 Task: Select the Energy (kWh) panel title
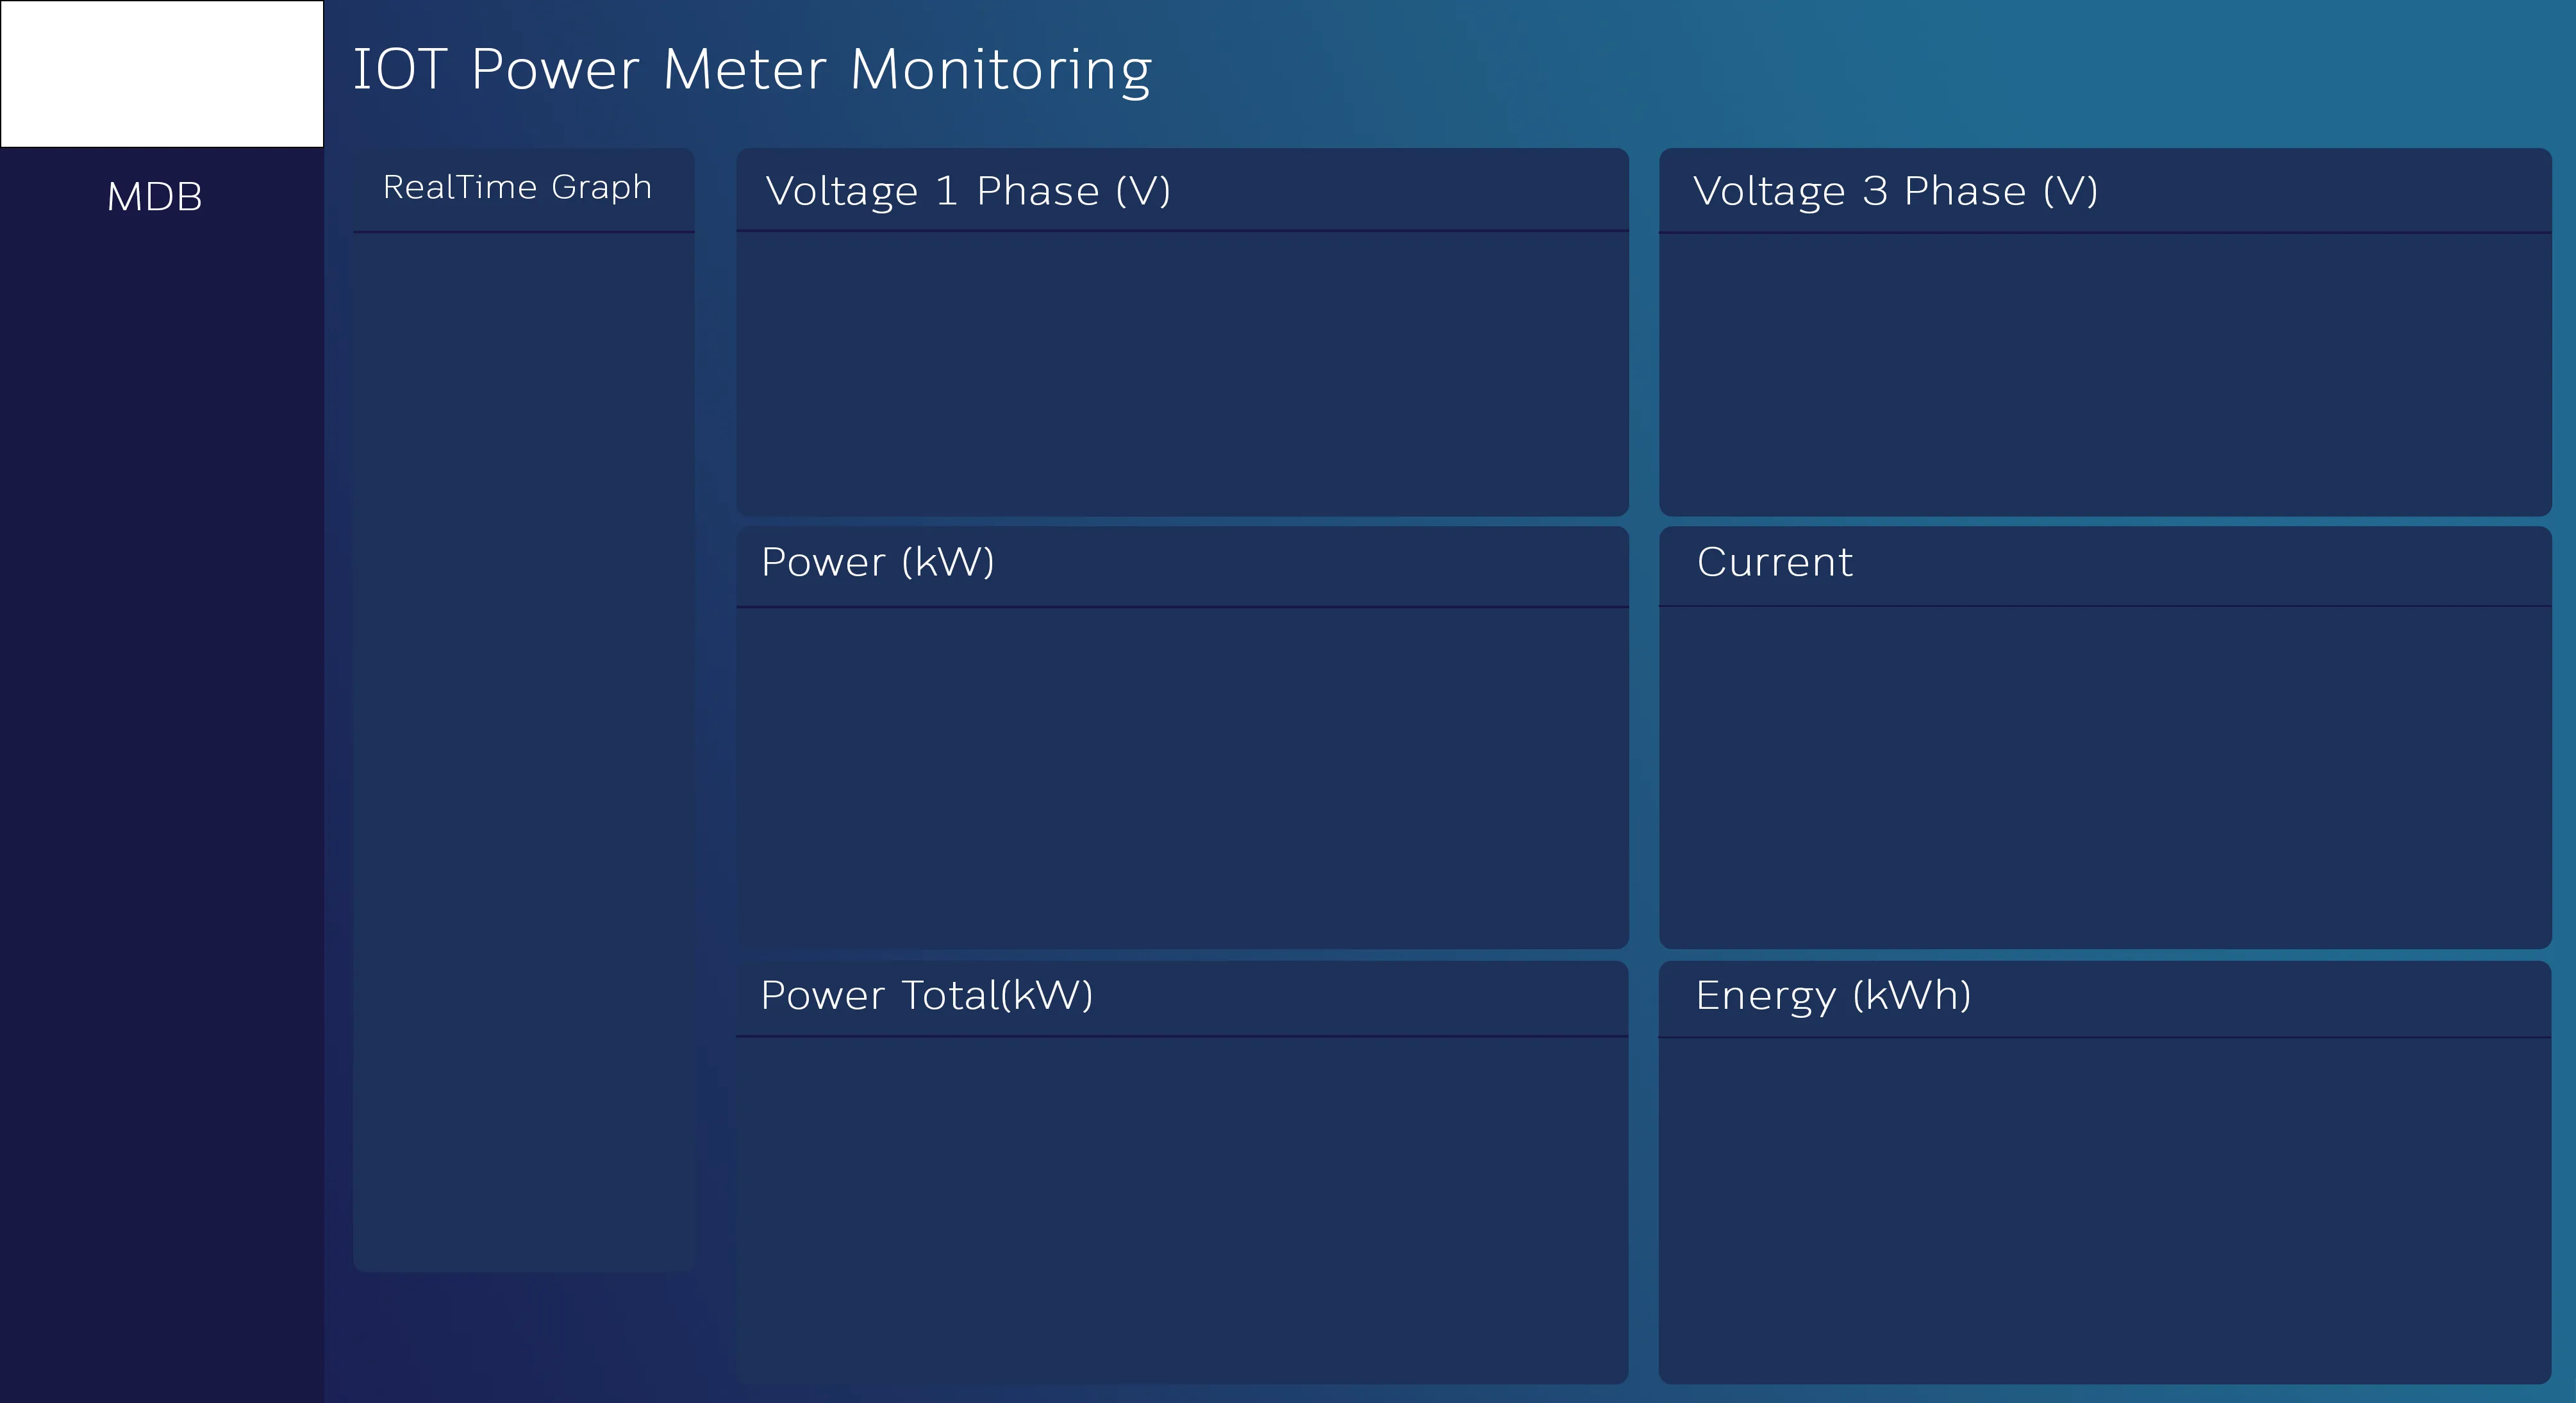tap(1833, 996)
